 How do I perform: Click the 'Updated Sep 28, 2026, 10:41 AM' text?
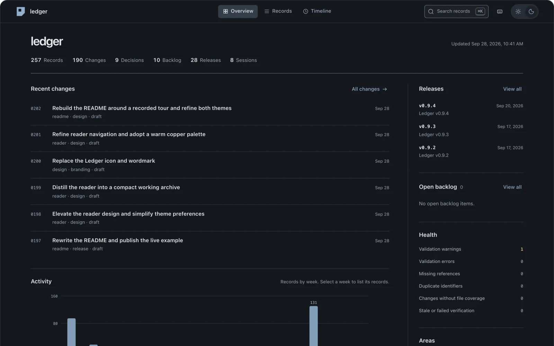click(x=487, y=44)
